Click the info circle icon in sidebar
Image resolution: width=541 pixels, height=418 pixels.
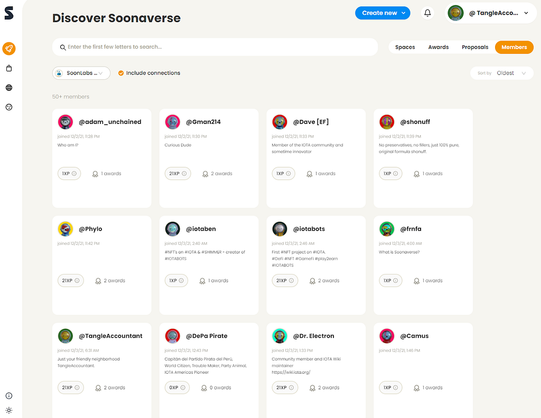coord(9,396)
